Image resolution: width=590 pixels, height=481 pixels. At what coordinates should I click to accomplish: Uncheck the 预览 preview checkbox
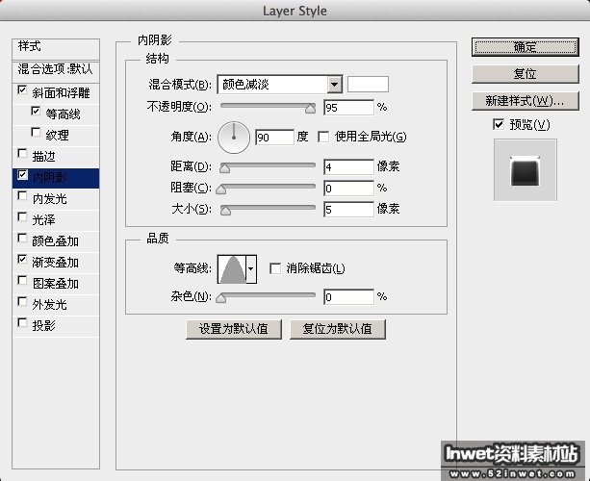[x=499, y=124]
